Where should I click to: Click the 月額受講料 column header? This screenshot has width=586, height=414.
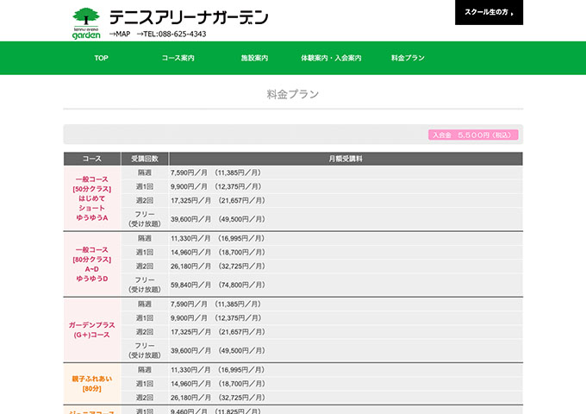[346, 159]
